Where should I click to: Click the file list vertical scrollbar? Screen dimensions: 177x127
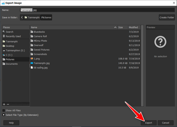(x=142, y=66)
